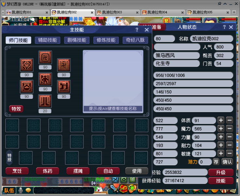Screen dimensions: 240x196
Task: Close the 人物状态 window
Action: coord(231,27)
